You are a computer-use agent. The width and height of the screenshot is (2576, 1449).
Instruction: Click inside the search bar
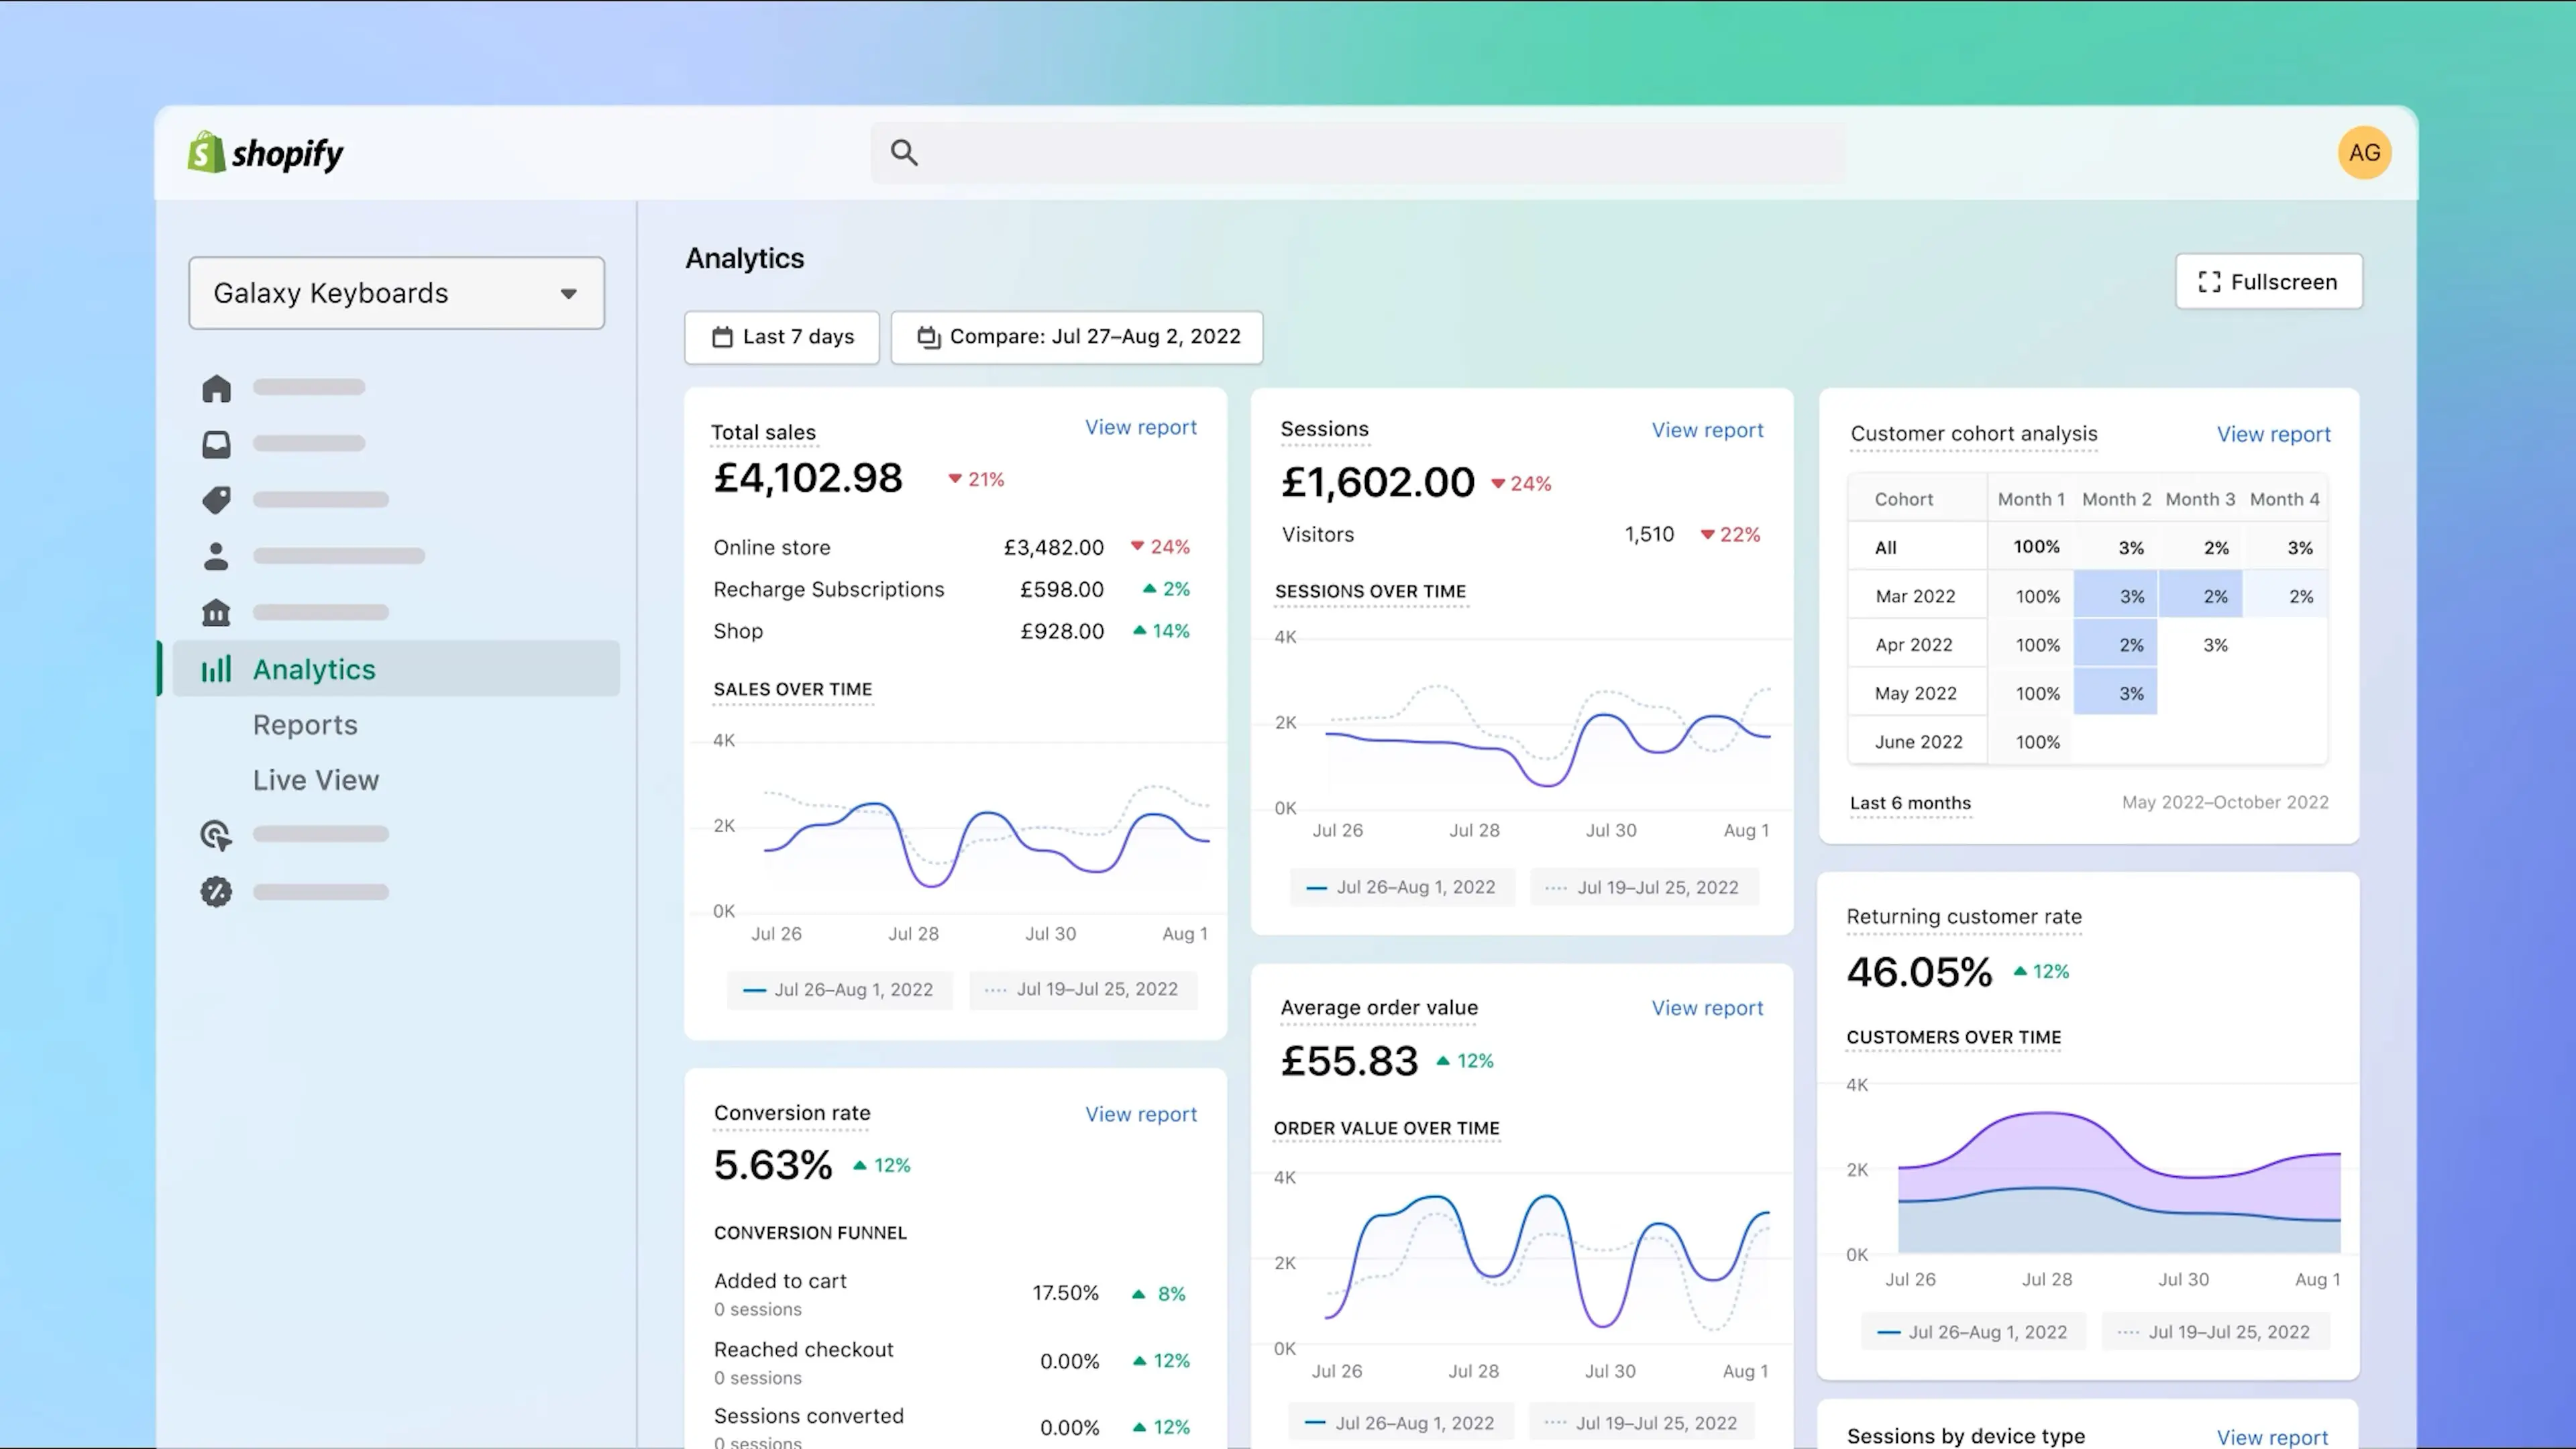[1360, 152]
